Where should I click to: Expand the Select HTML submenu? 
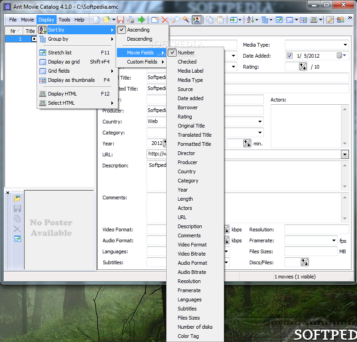77,103
